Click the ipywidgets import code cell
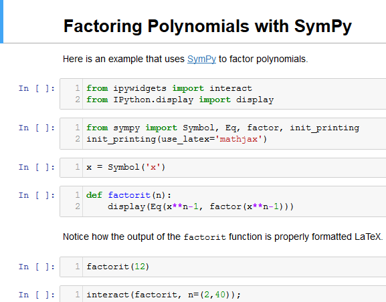The image size is (386, 302). 223,94
